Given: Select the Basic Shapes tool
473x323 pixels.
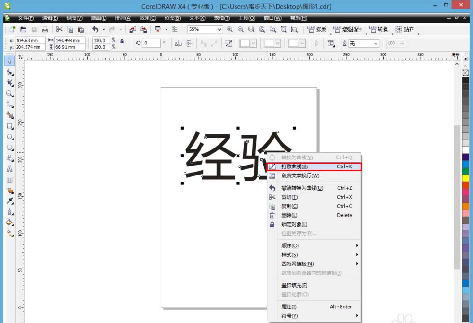Looking at the screenshot, I should pyautogui.click(x=9, y=158).
